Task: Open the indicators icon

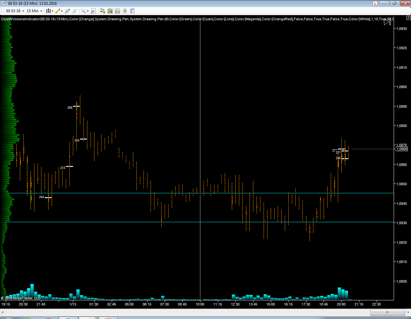Action: (118, 11)
